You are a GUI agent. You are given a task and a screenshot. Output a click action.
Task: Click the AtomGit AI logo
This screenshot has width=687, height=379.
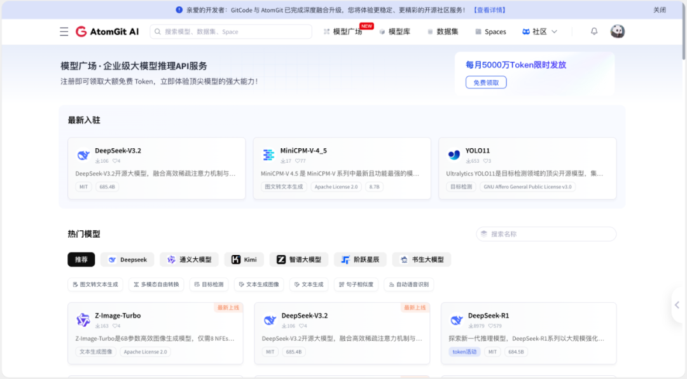tap(107, 32)
